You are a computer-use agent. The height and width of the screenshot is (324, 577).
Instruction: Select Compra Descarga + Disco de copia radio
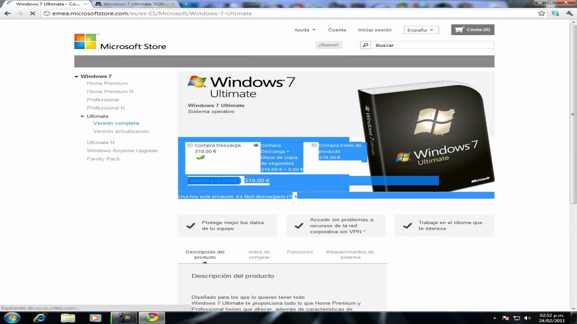(256, 145)
